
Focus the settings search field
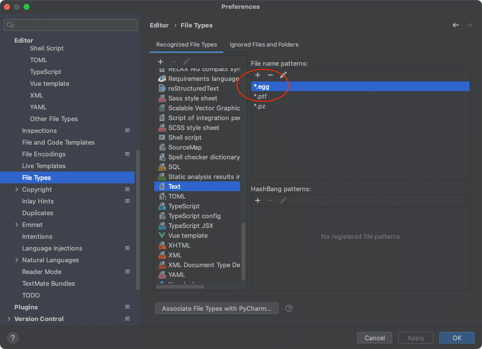74,25
